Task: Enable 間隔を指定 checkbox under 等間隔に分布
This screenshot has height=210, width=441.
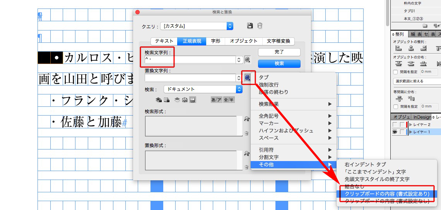Action: (x=396, y=107)
